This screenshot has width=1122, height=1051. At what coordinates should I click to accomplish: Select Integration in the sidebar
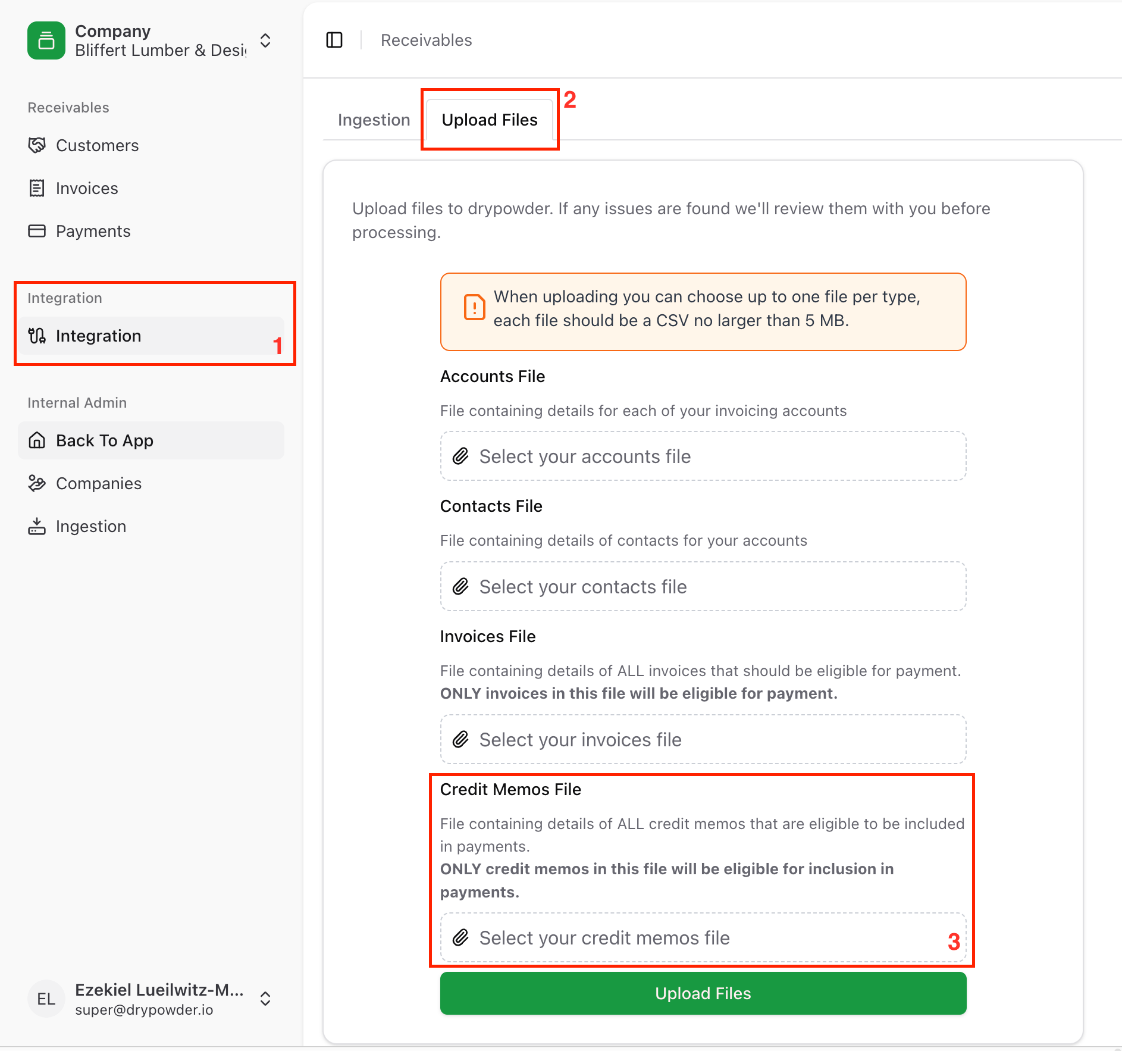pos(151,336)
